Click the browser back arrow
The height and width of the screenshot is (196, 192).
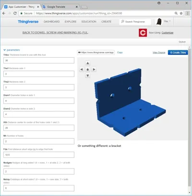pyautogui.click(x=4, y=13)
